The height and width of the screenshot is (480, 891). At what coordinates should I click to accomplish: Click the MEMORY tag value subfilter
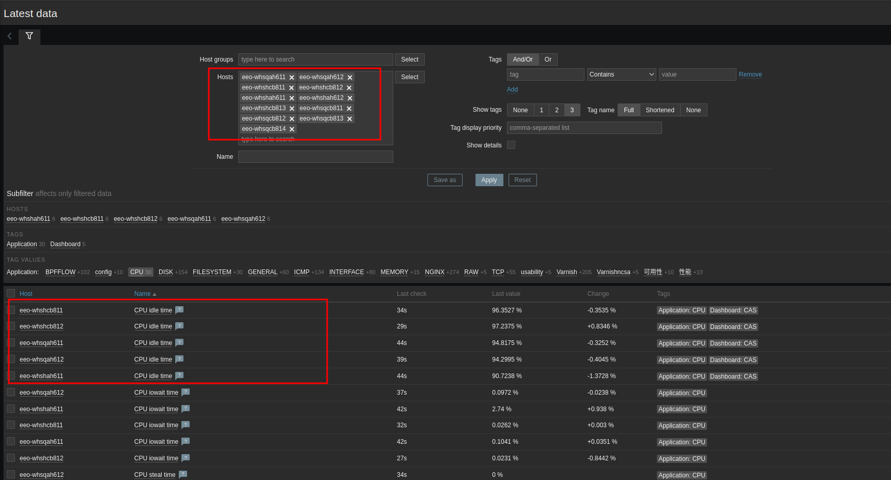click(x=394, y=272)
